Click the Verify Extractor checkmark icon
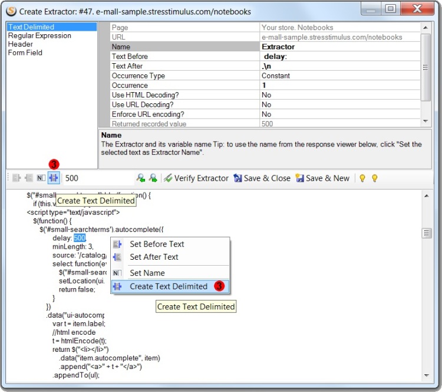Viewport: 442px width, 392px height. [x=168, y=178]
